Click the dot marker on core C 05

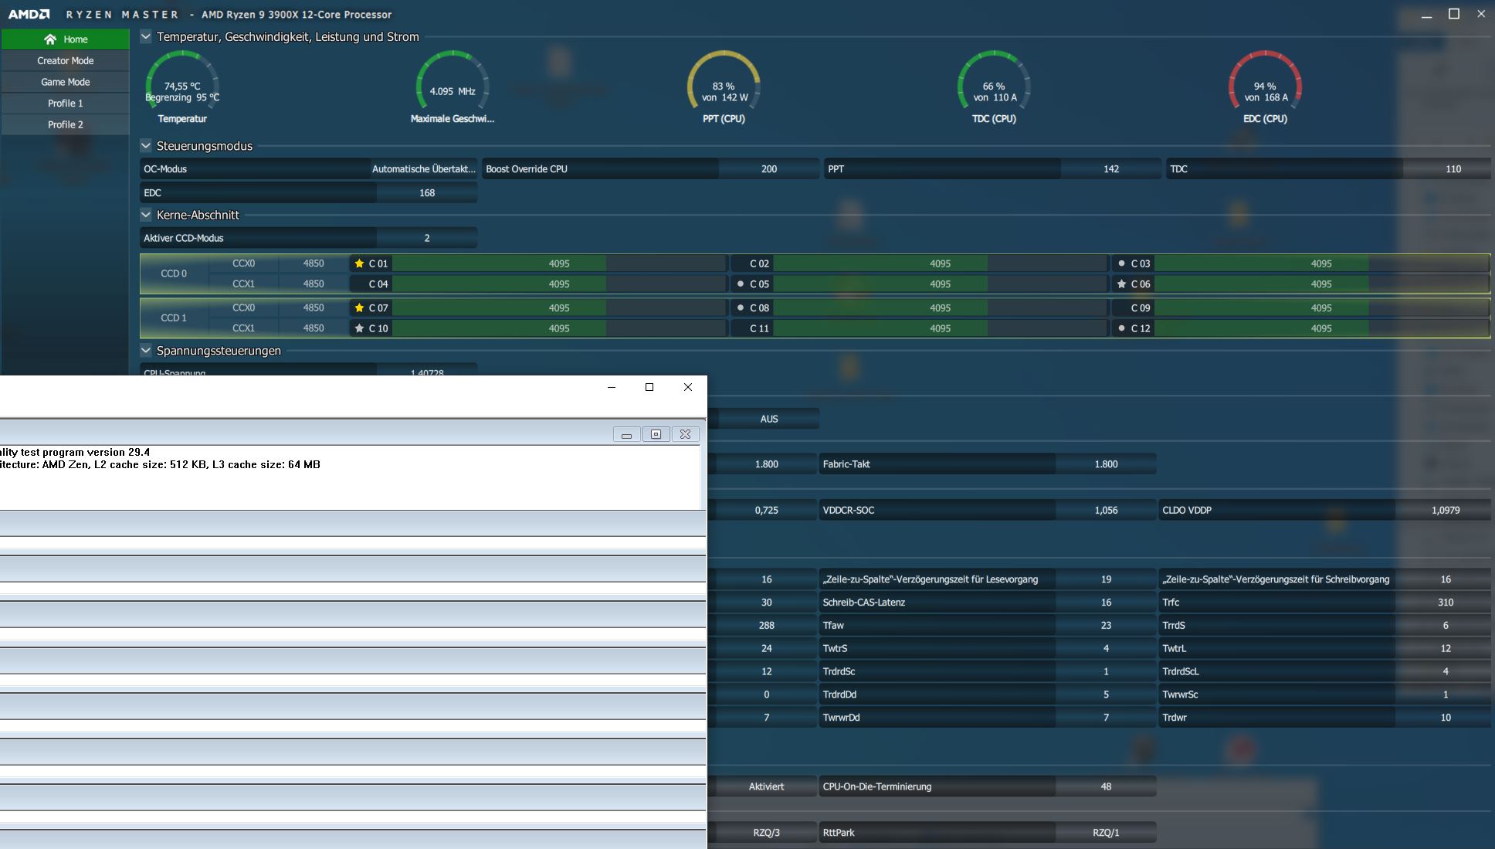coord(741,284)
